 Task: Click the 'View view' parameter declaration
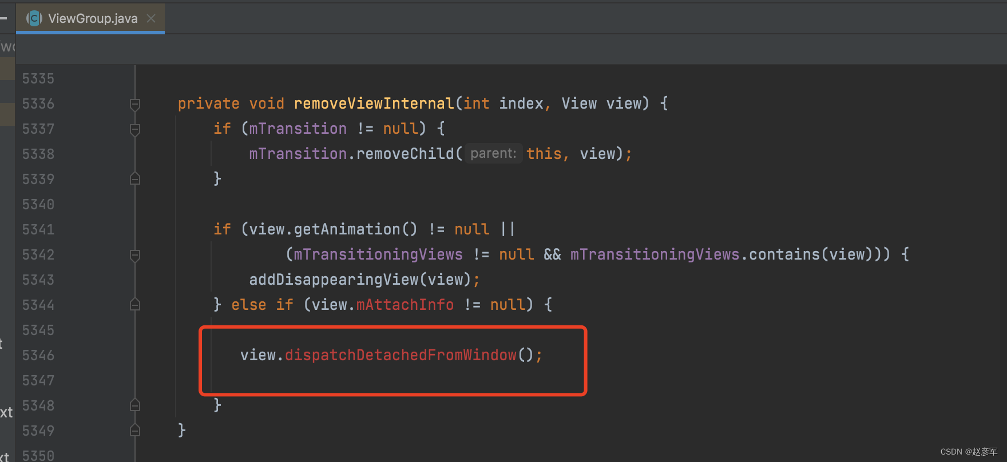(601, 103)
